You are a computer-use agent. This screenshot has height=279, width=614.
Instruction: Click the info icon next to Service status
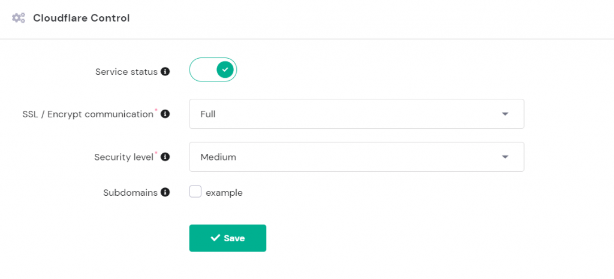[x=165, y=72]
